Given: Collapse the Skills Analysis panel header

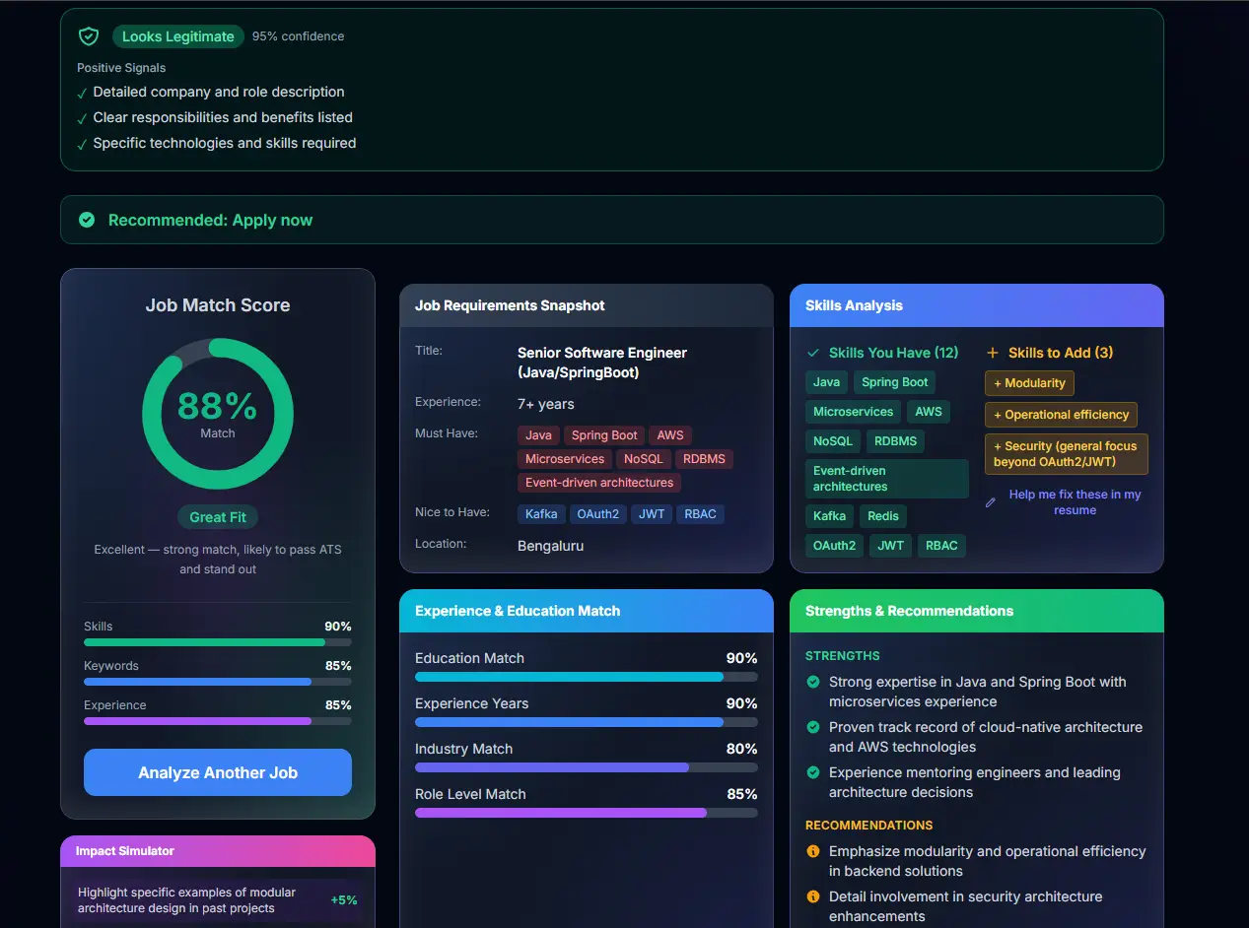Looking at the screenshot, I should coord(976,305).
